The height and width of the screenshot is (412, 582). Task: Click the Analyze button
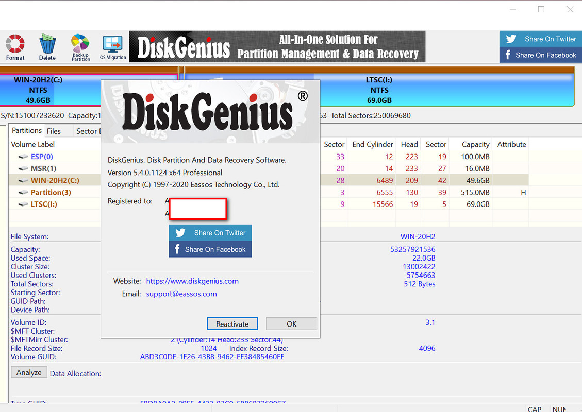[29, 372]
